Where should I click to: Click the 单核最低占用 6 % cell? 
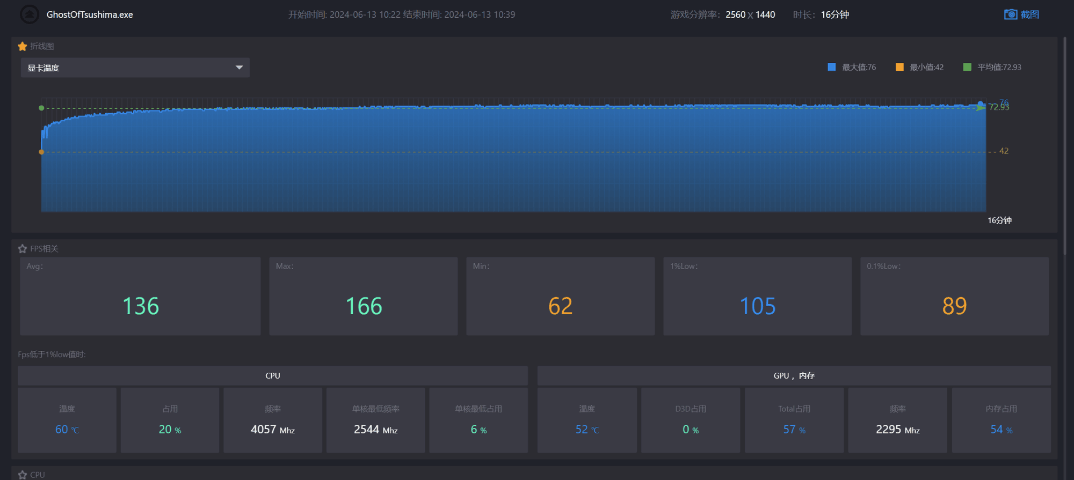[x=478, y=420]
